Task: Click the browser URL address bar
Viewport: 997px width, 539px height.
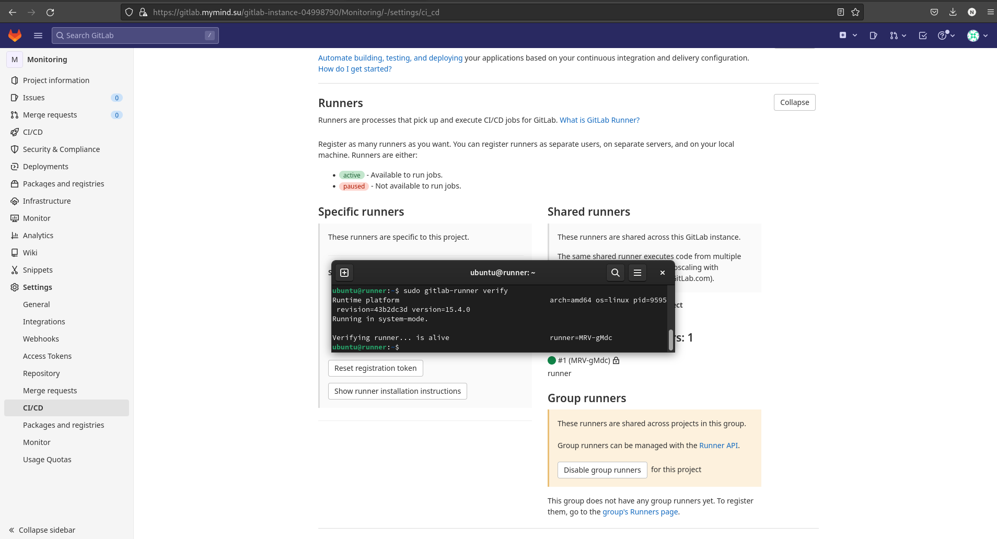Action: (x=491, y=12)
